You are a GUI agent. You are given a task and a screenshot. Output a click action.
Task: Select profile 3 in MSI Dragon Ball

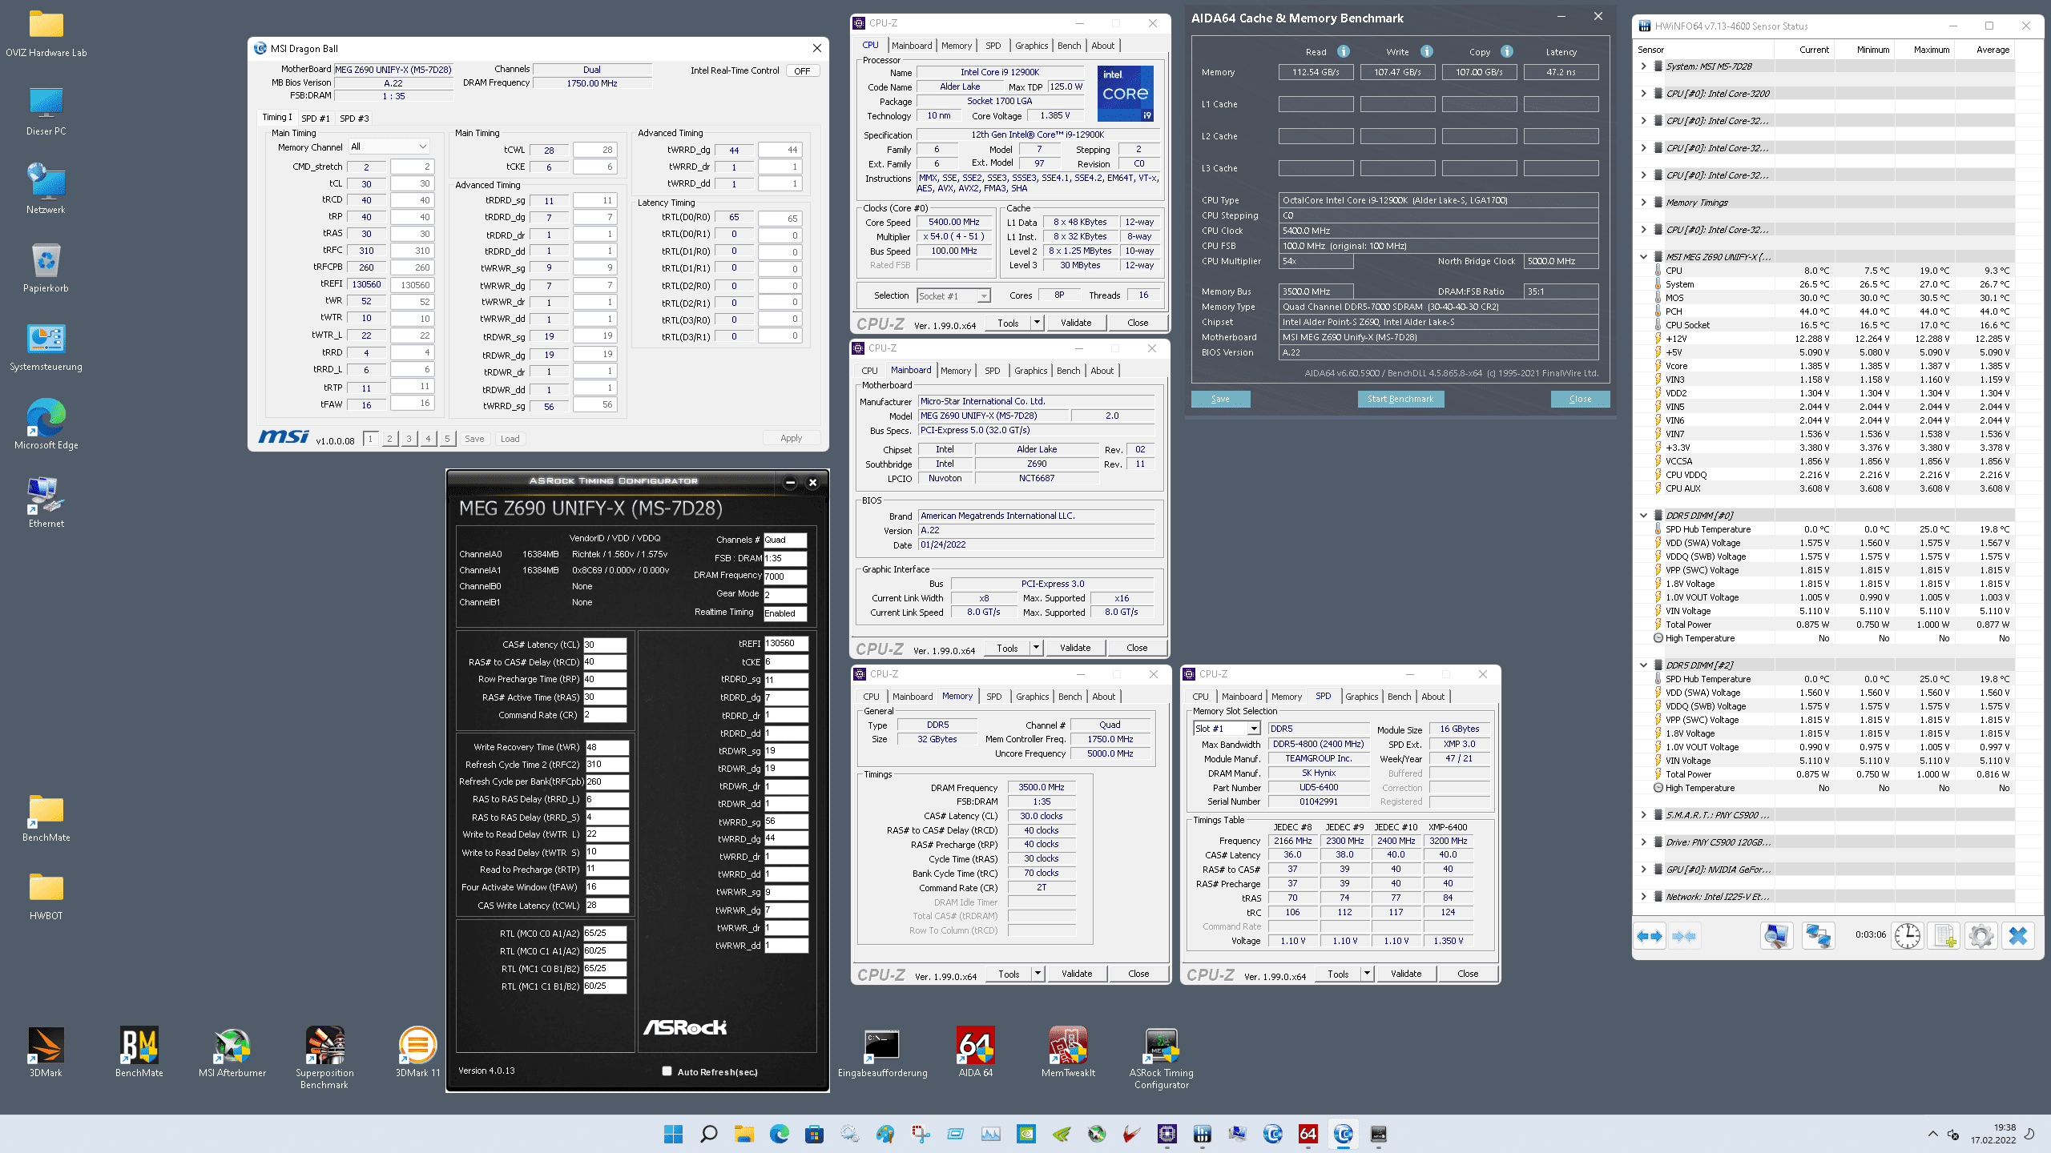coord(409,439)
